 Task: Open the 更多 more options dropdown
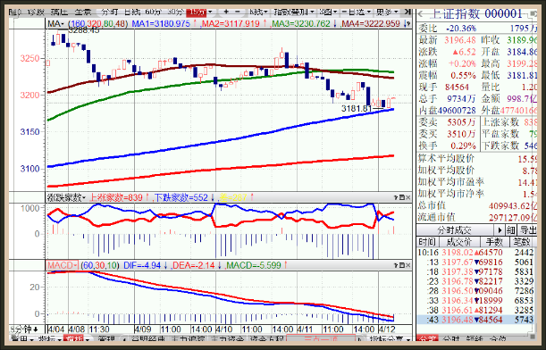point(387,12)
